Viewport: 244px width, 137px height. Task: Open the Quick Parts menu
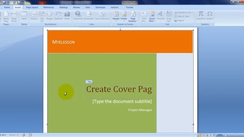coord(152,17)
